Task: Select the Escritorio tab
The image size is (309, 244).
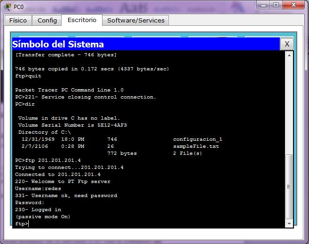Action: [x=82, y=20]
